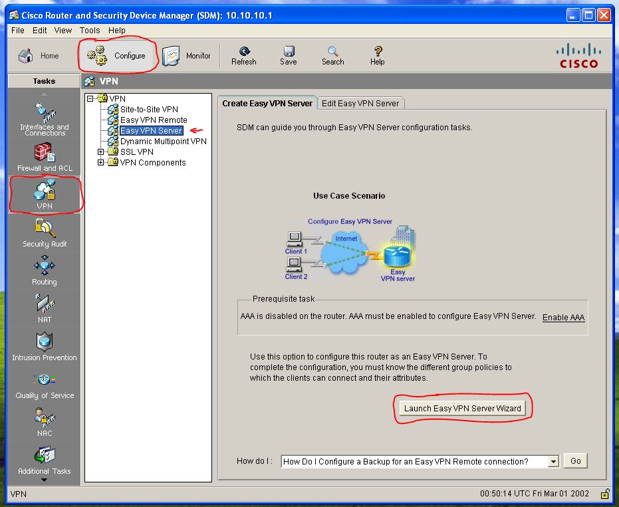Expand the VPN Components tree node
The image size is (619, 507).
pos(100,162)
